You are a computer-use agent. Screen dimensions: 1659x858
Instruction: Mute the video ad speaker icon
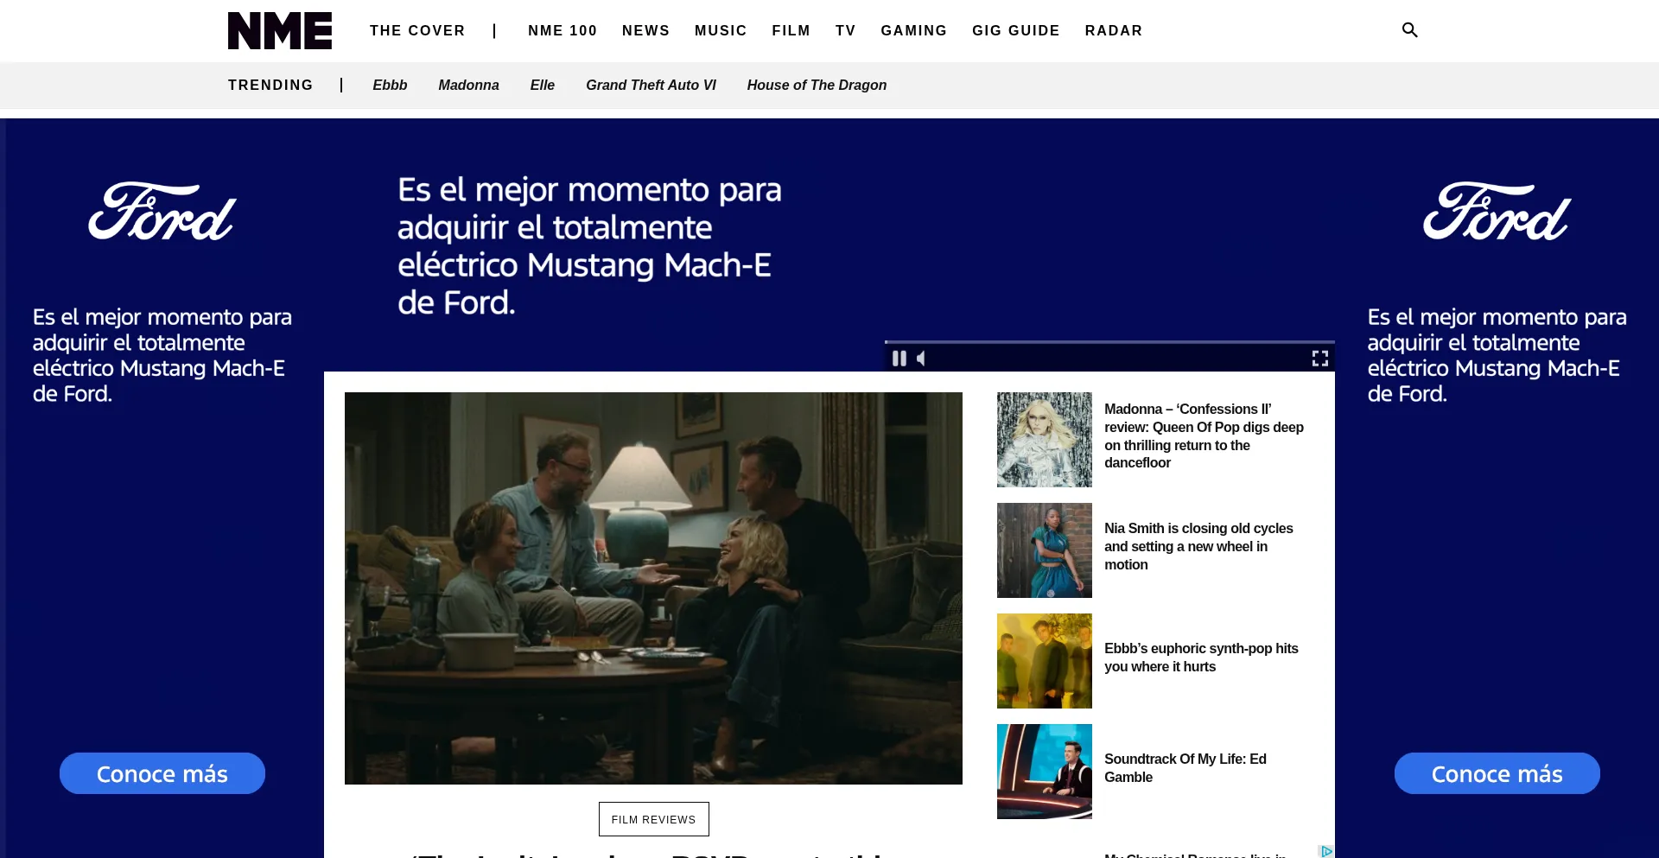pos(921,358)
